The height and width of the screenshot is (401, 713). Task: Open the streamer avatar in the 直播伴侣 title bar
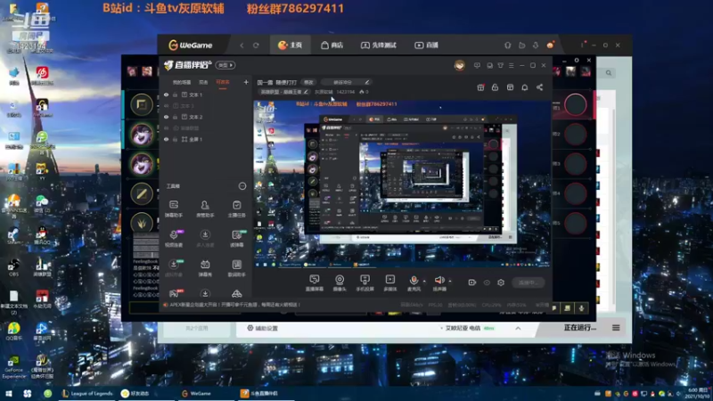pos(459,65)
